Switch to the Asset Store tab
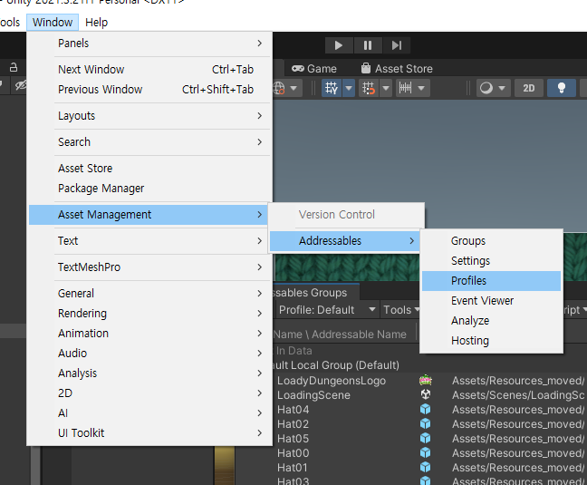The width and height of the screenshot is (587, 485). click(397, 69)
